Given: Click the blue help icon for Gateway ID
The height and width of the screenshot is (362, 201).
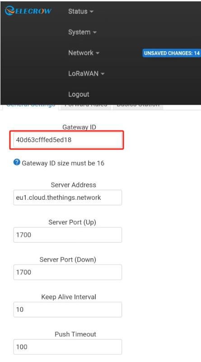Looking at the screenshot, I should tap(17, 163).
